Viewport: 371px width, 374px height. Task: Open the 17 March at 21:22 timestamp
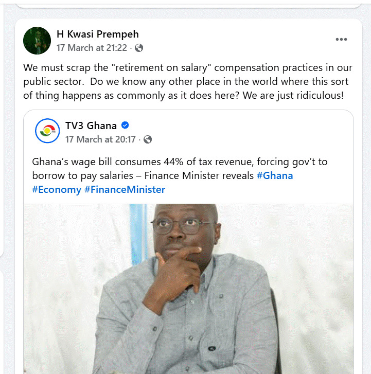[92, 48]
